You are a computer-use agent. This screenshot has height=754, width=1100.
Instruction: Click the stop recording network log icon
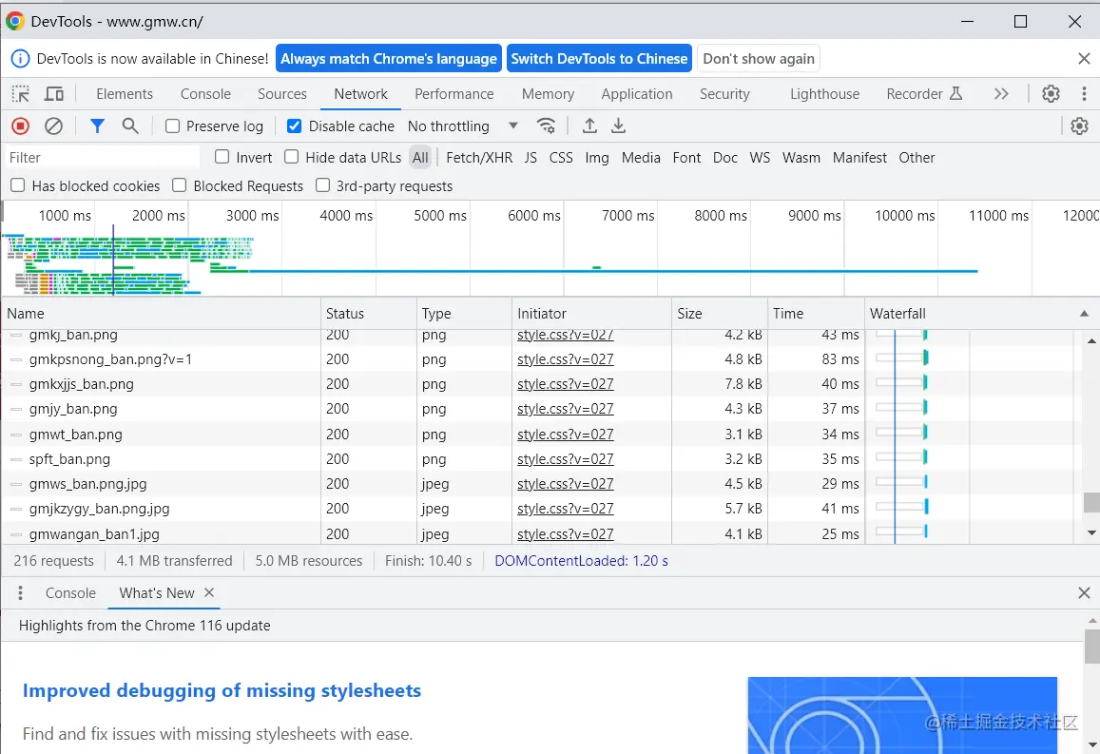tap(20, 126)
